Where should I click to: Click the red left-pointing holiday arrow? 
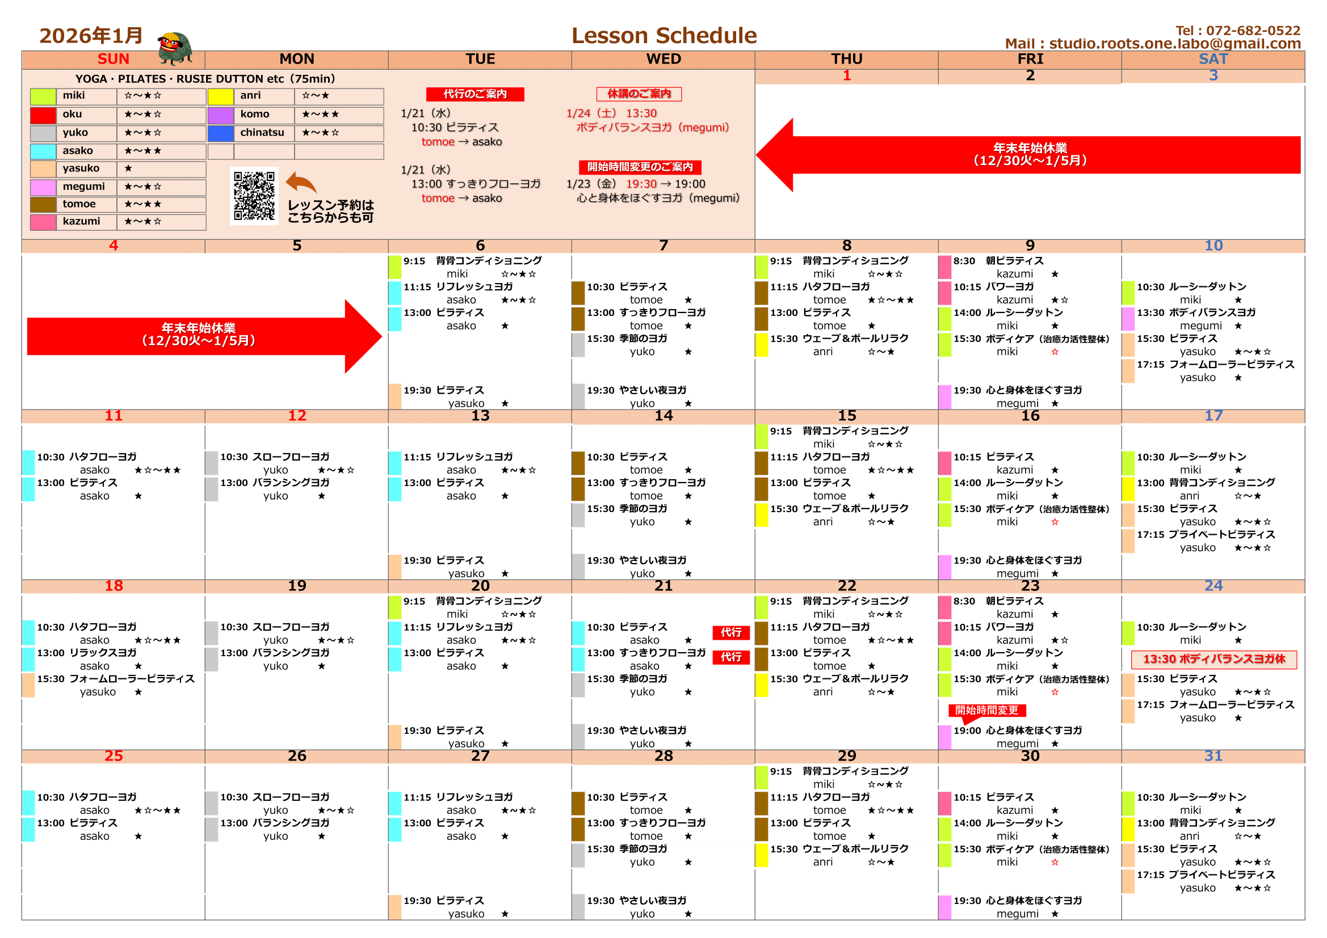click(1028, 155)
